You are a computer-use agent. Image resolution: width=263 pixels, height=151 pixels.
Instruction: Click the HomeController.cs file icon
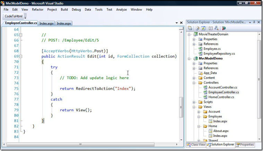(x=205, y=97)
